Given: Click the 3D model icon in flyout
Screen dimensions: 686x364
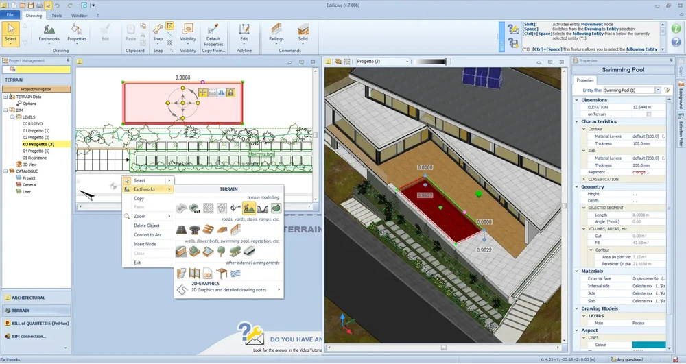Looking at the screenshot, I should click(208, 274).
